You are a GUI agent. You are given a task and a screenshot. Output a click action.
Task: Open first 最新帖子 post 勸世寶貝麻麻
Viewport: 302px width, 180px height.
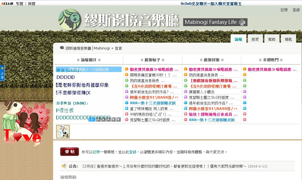154,69
